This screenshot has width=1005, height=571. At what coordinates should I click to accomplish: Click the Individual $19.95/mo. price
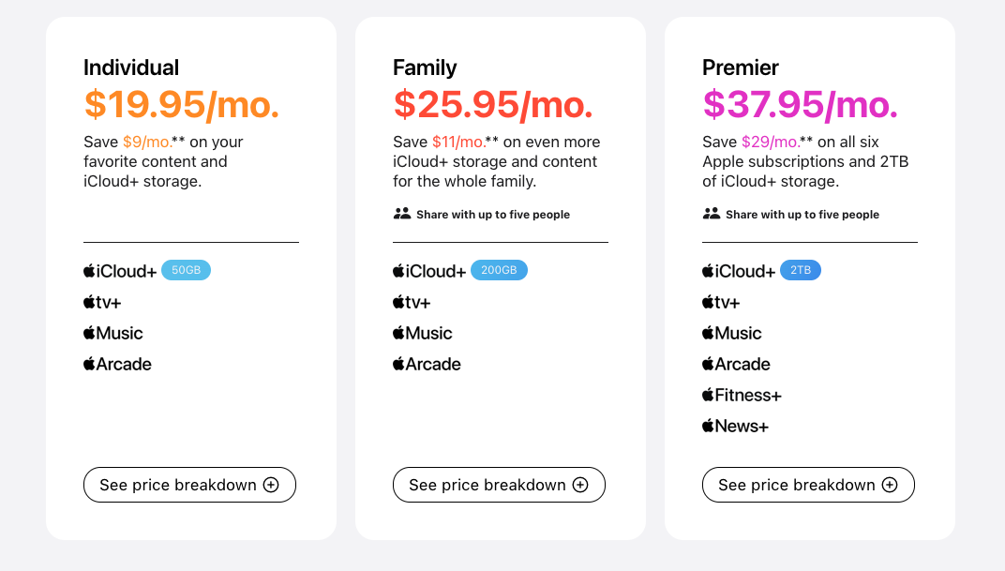click(x=182, y=104)
